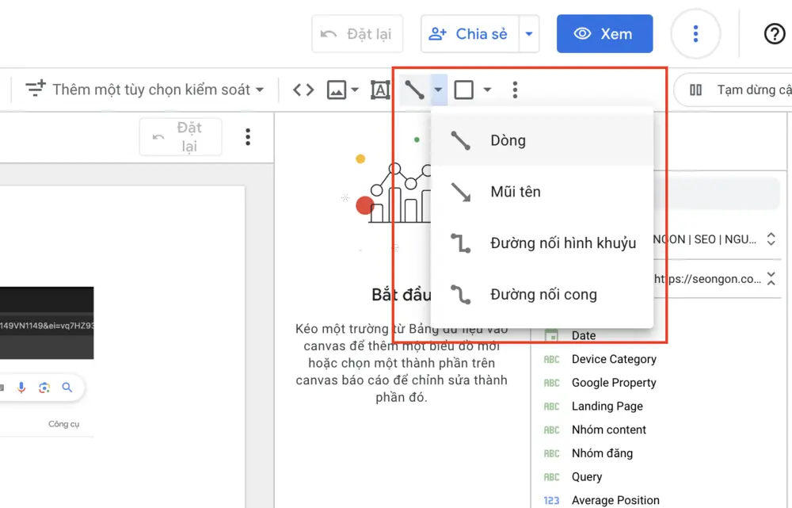Click the Xem view button
Image resolution: width=792 pixels, height=508 pixels.
click(604, 34)
